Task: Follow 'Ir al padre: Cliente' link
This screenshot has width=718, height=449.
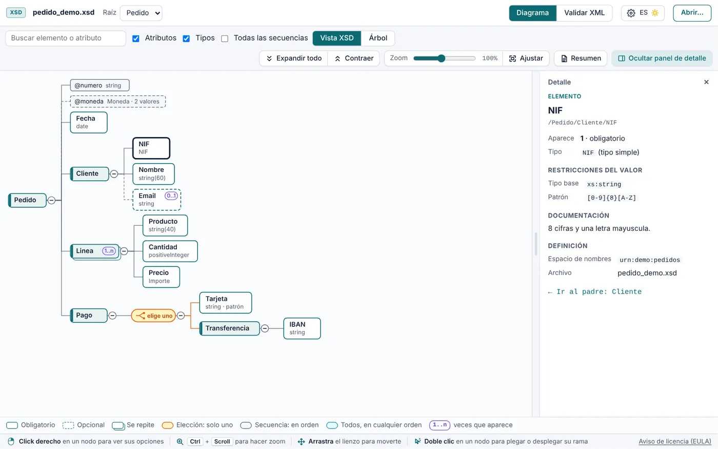Action: coord(594,292)
